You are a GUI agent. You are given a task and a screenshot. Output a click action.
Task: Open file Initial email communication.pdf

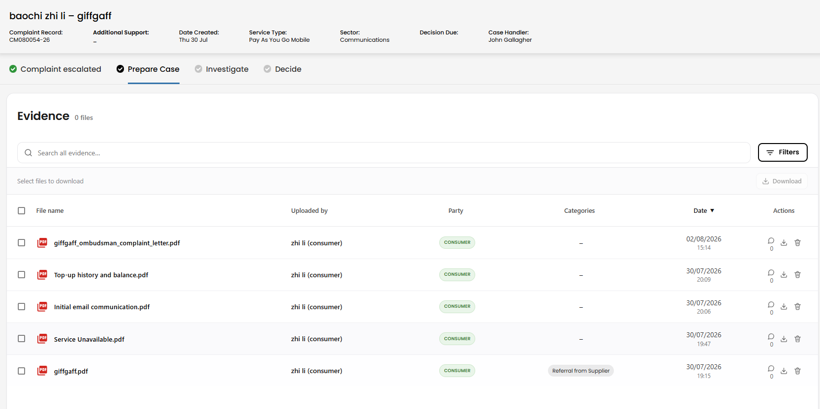[102, 307]
